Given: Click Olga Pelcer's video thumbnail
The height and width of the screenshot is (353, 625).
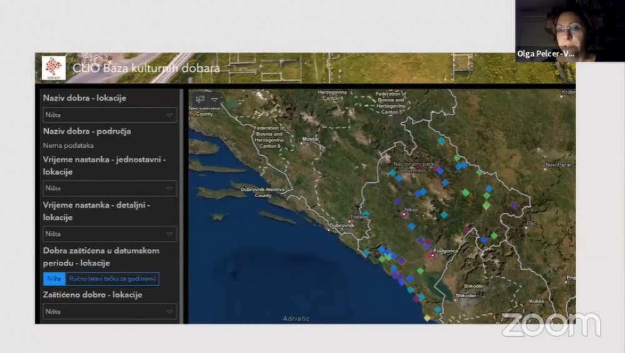Looking at the screenshot, I should (570, 31).
